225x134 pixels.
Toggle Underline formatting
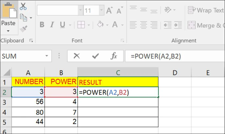pyautogui.click(x=62, y=25)
